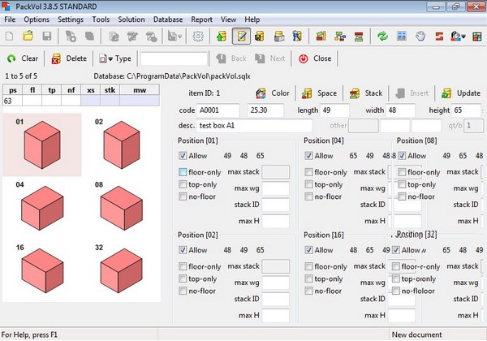Click the Space icon button

[x=318, y=93]
